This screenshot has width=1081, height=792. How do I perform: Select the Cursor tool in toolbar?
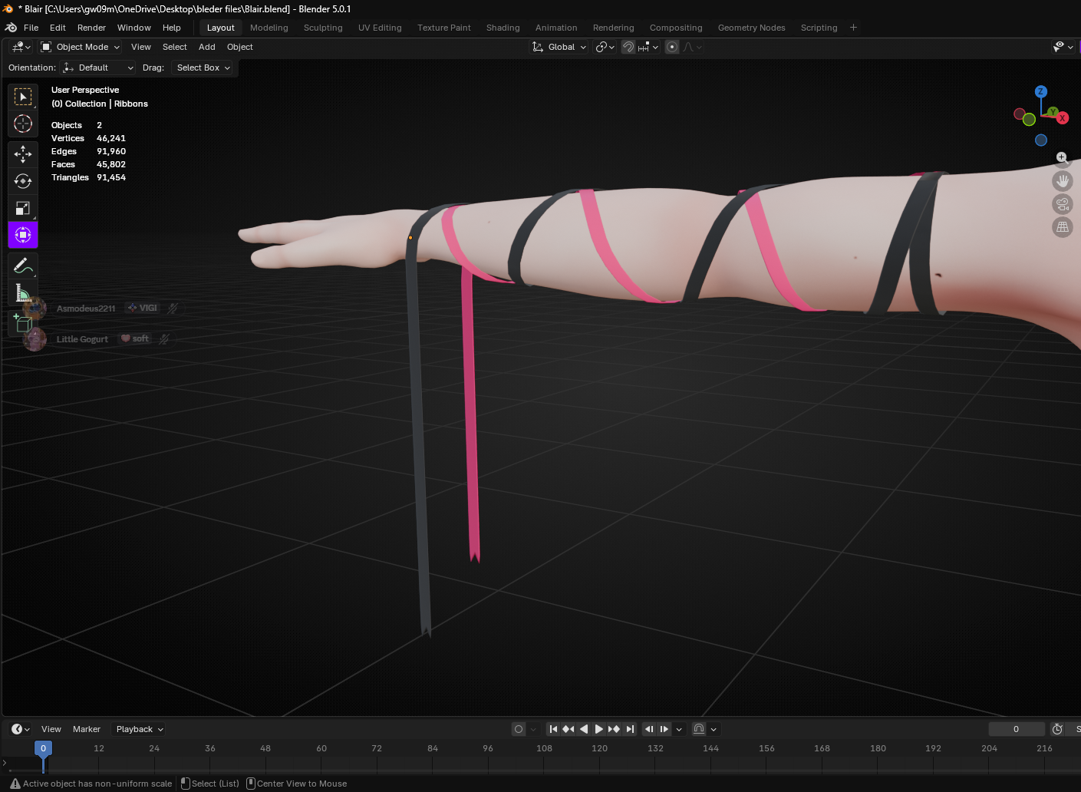tap(23, 124)
